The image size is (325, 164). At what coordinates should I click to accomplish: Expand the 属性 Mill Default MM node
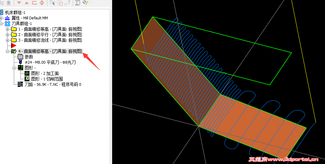pyautogui.click(x=1, y=18)
